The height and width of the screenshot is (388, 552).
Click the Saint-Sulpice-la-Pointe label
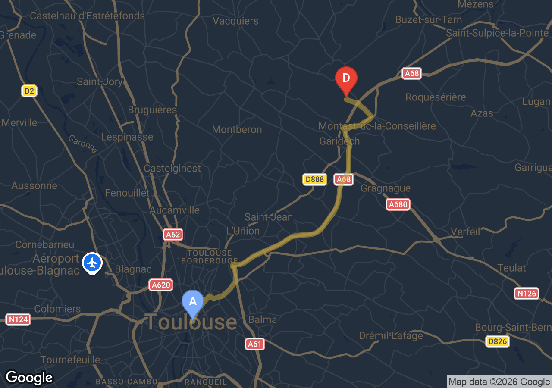[x=497, y=33]
